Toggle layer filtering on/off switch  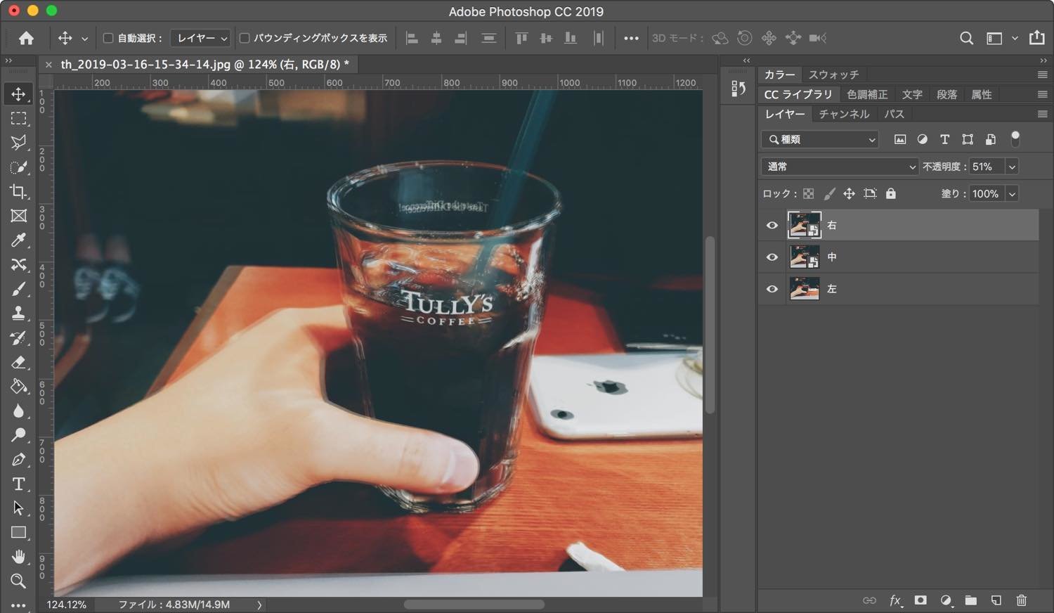(x=1015, y=139)
